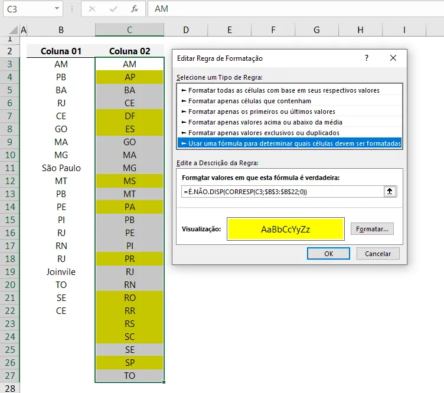Select row 11 header
The width and height of the screenshot is (444, 393).
point(9,168)
